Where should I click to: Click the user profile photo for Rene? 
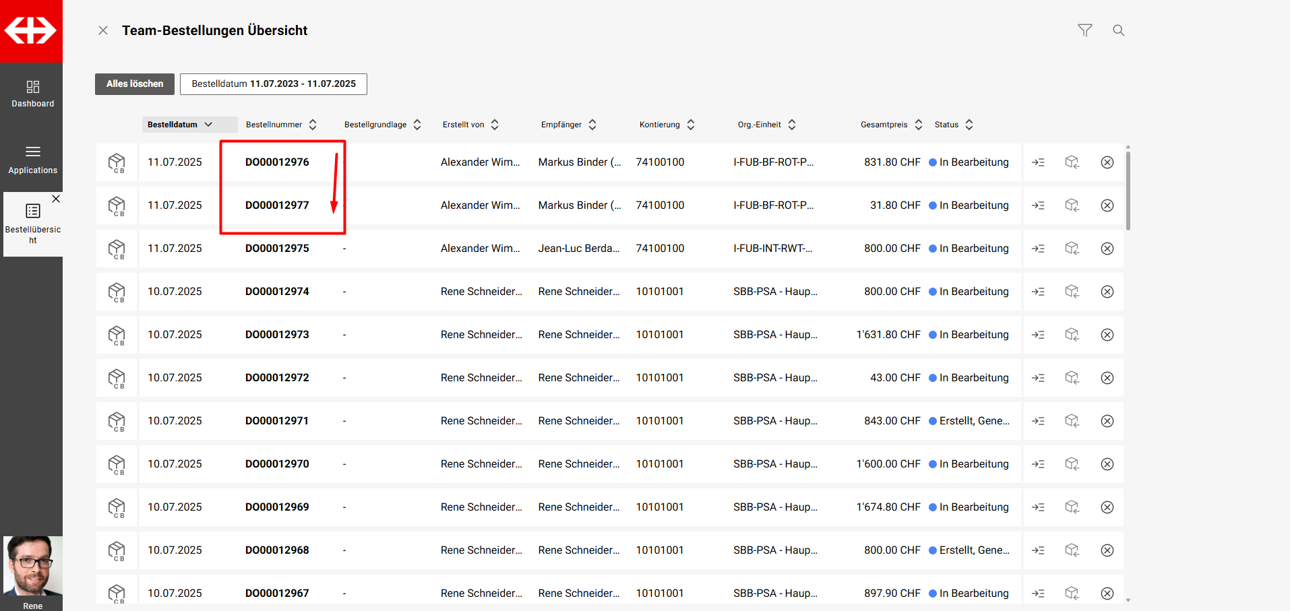tap(32, 565)
